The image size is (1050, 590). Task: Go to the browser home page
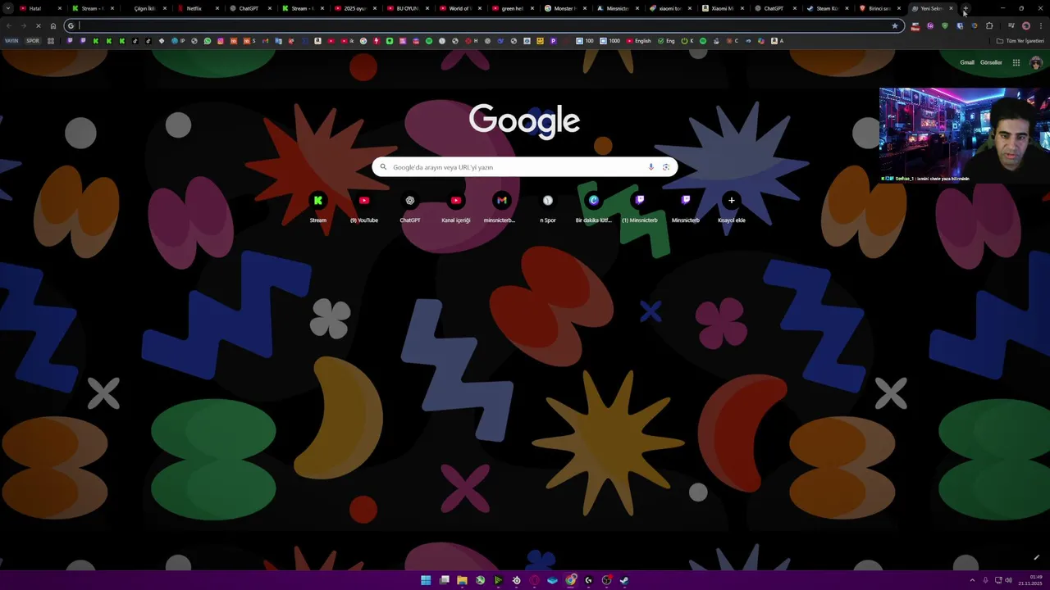53,25
